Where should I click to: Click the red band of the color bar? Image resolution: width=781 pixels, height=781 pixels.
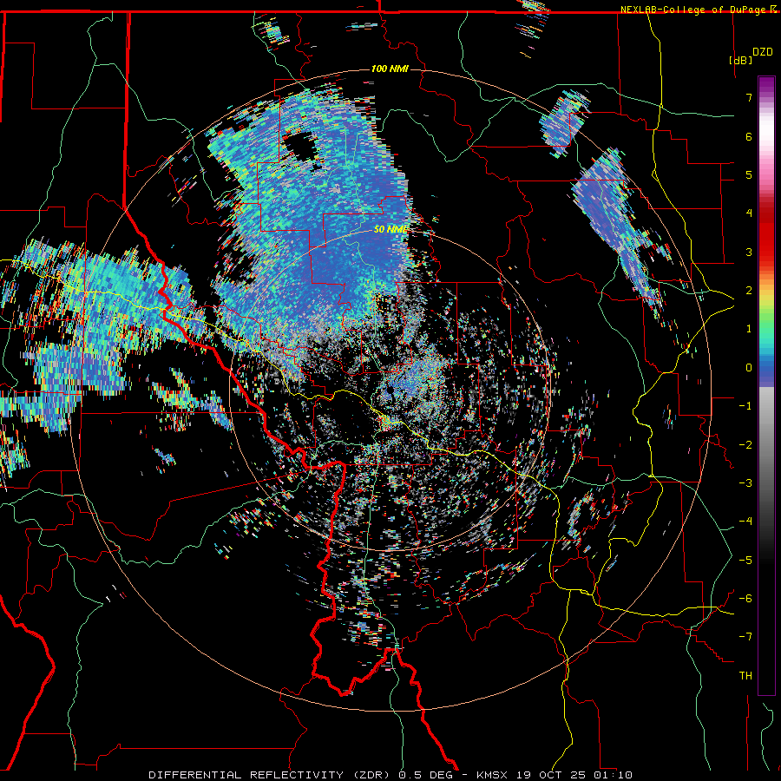click(766, 234)
